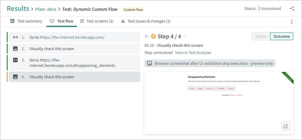Screen dimensions: 302x140
Task: Select the Outcome view toggle
Action: pos(282,37)
